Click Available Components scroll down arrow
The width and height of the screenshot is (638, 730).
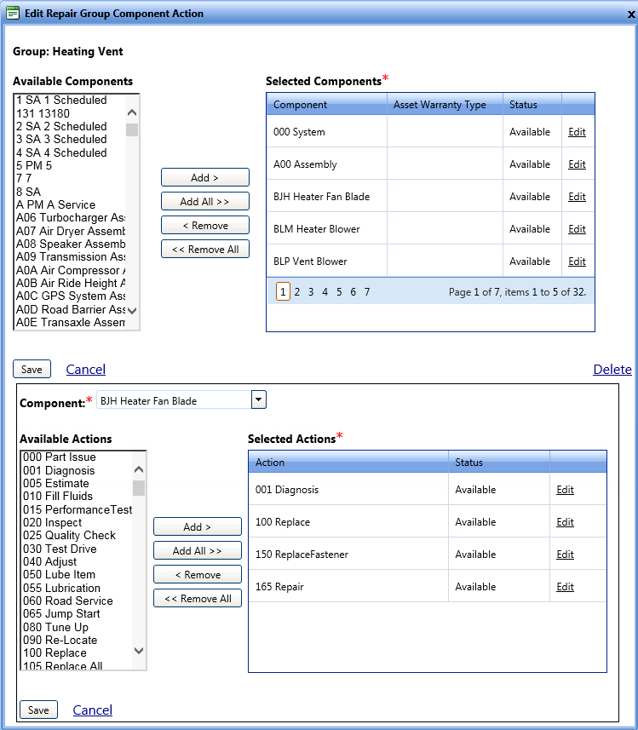pos(132,310)
